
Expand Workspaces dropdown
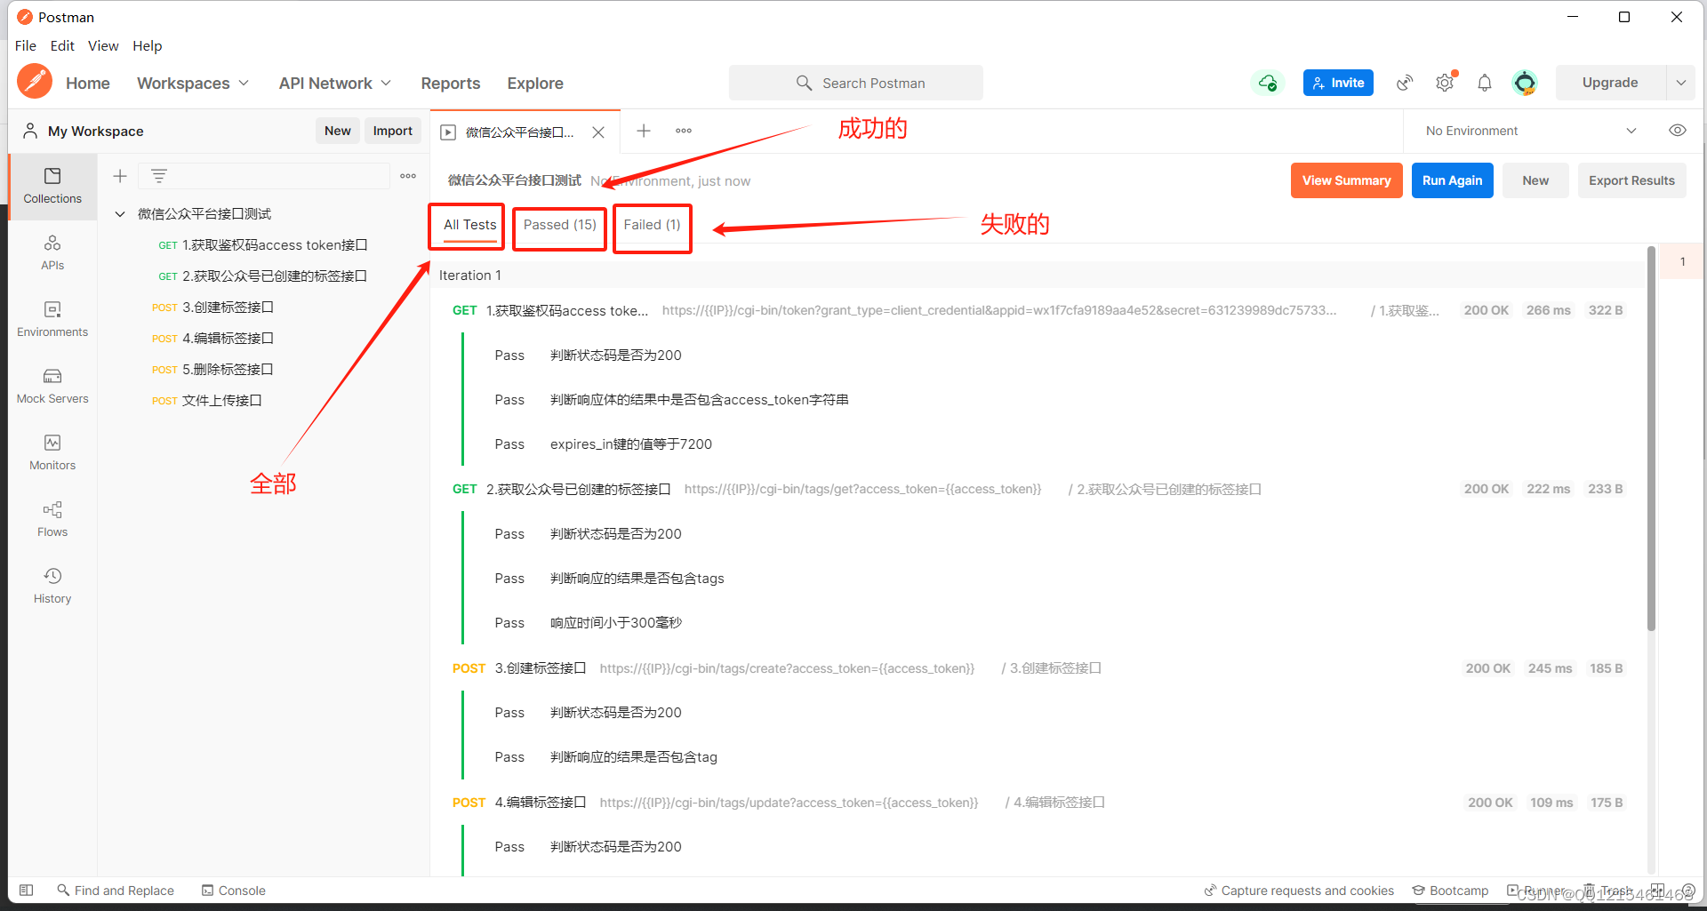tap(193, 83)
